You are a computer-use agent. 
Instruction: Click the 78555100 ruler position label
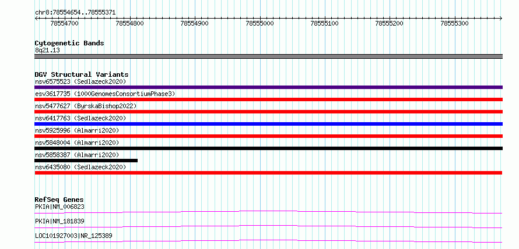pos(325,23)
